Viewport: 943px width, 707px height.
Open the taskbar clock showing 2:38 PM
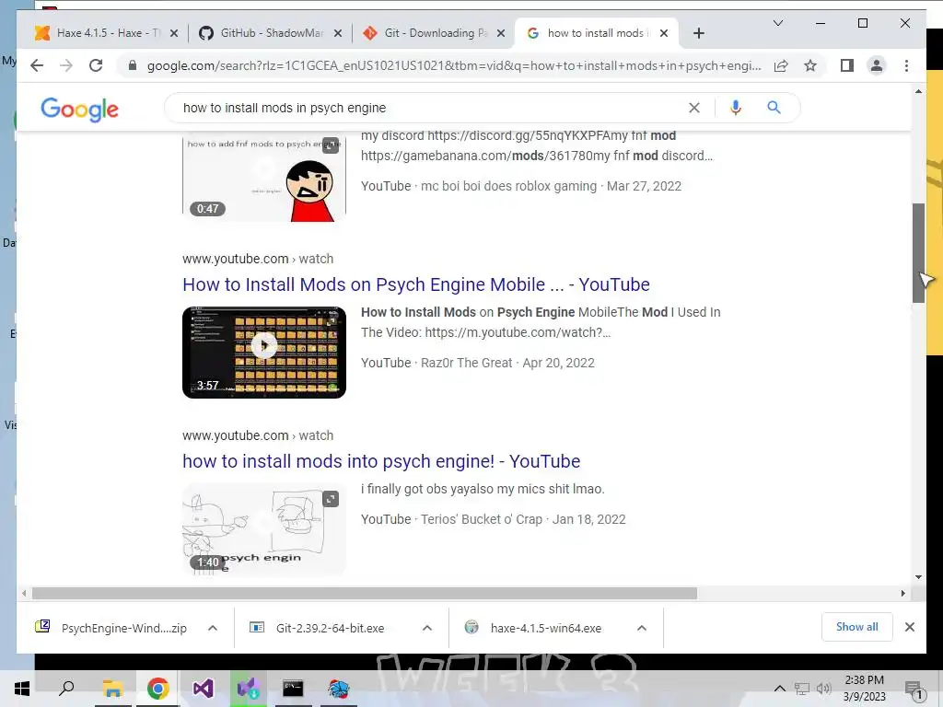pos(864,689)
